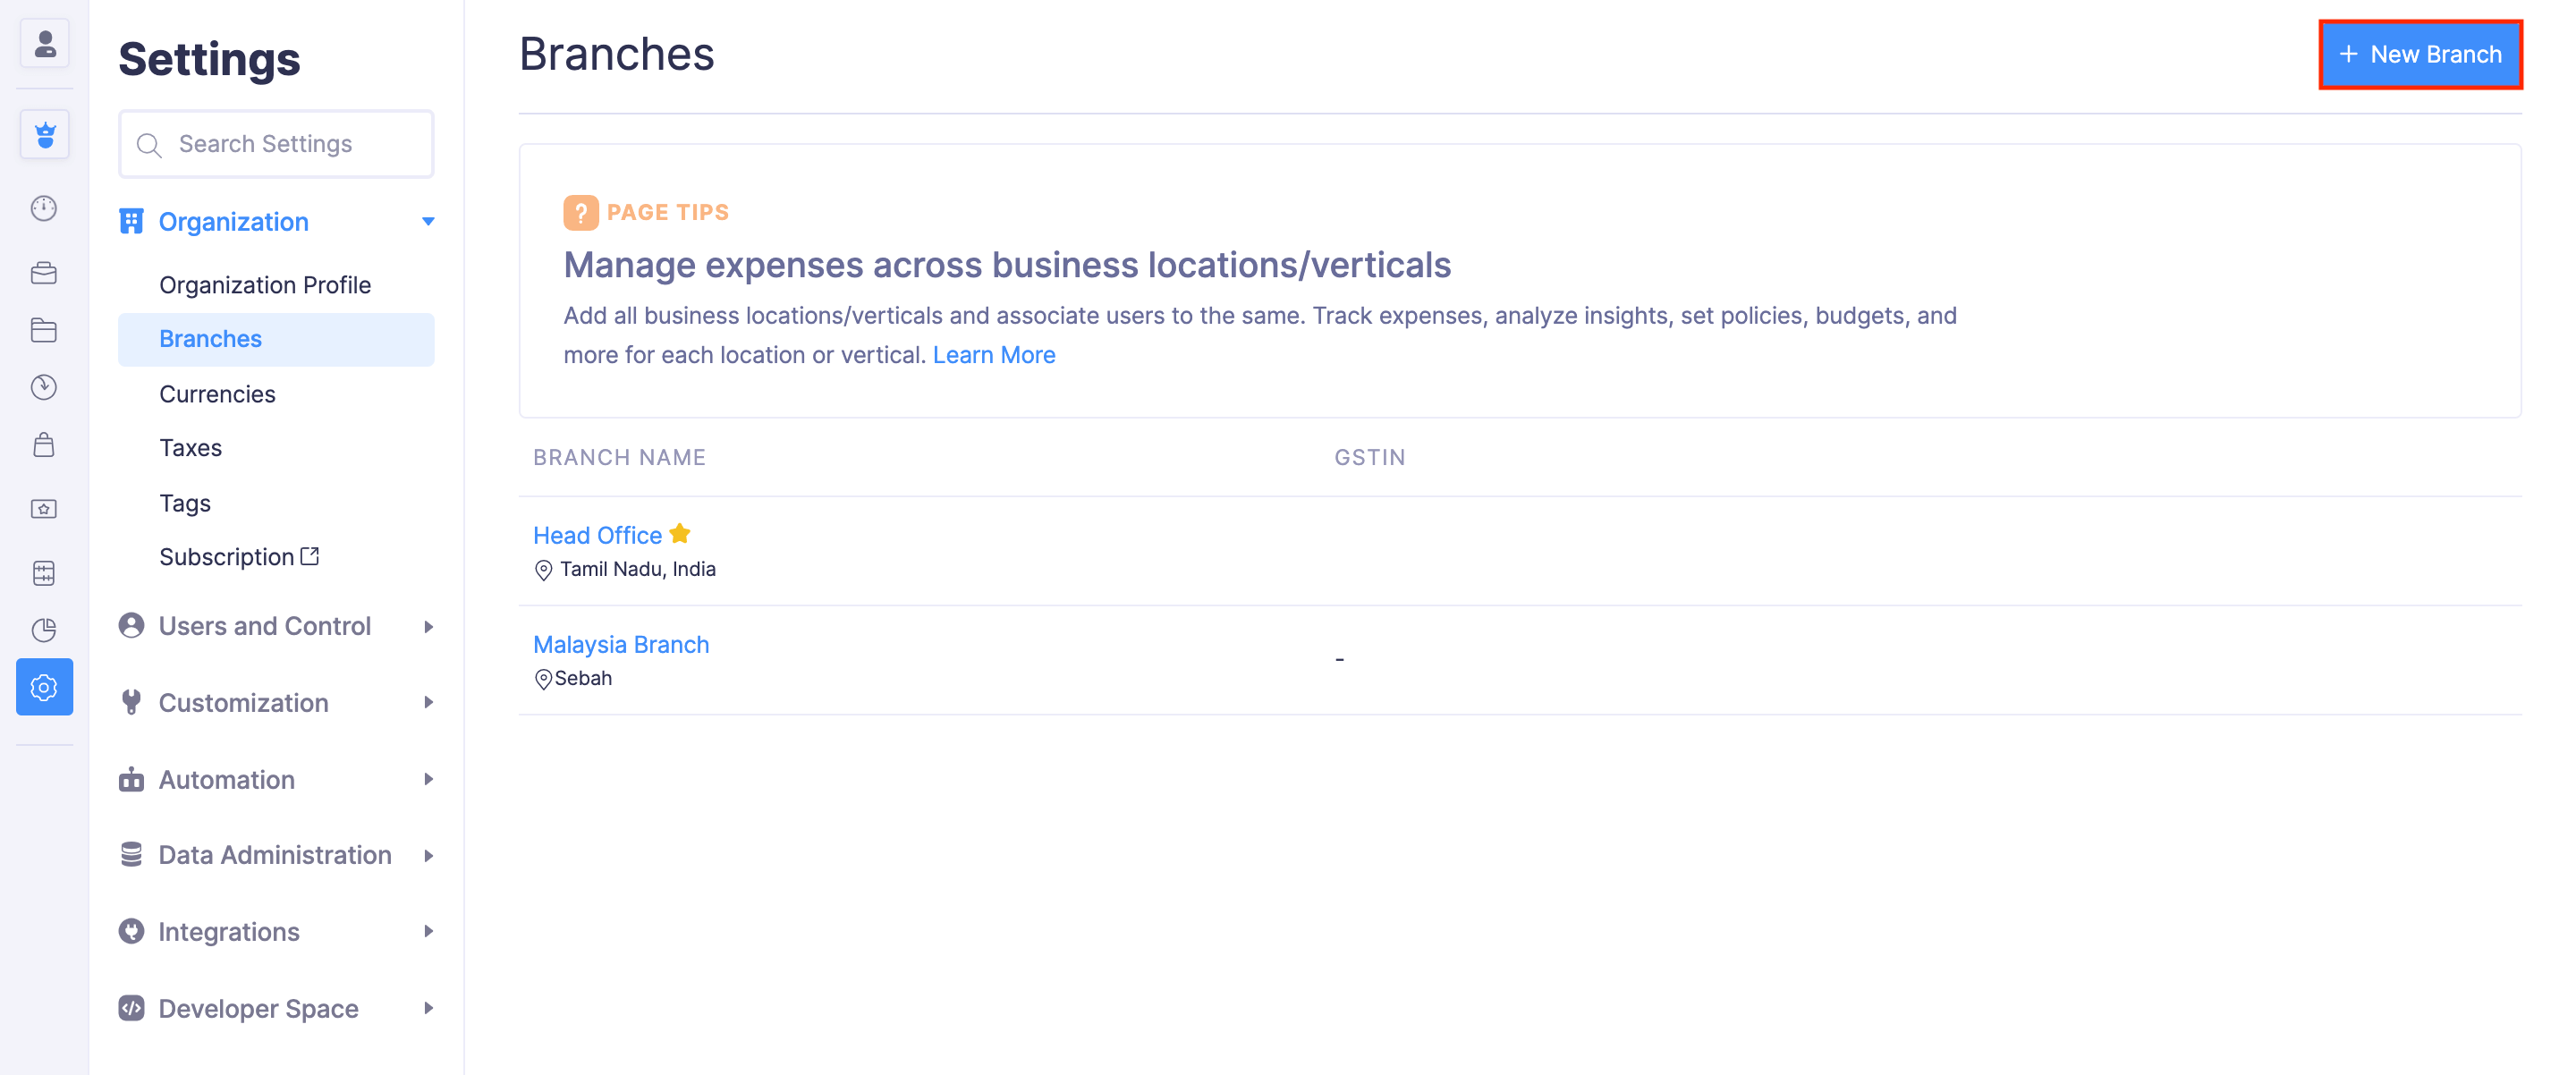Viewport: 2576px width, 1075px height.
Task: Select Currencies in the settings menu
Action: point(217,394)
